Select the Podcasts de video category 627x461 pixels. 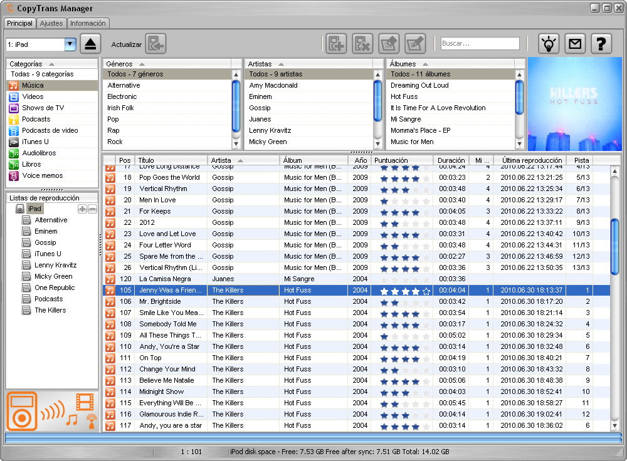(x=52, y=130)
